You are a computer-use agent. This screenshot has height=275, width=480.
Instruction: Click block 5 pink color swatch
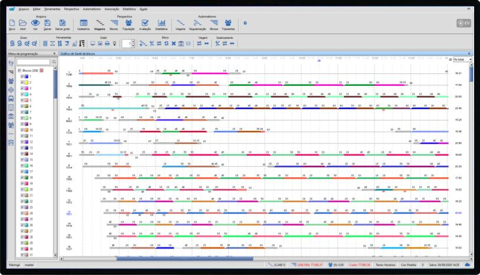(x=27, y=100)
